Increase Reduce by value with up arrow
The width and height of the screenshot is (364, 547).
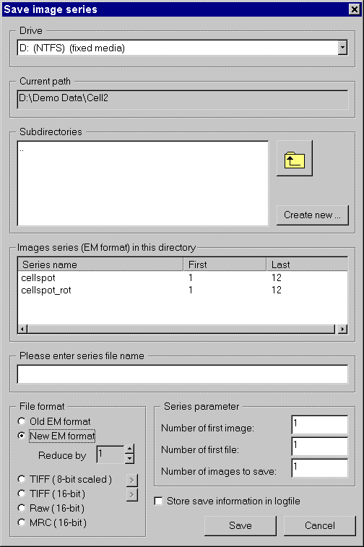coord(129,449)
